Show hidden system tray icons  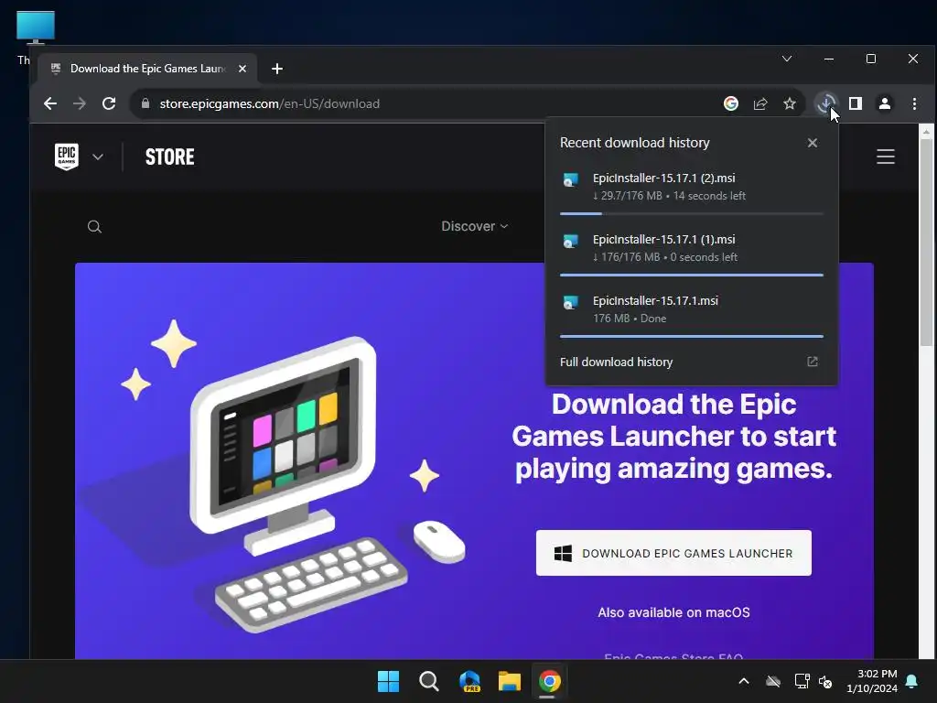(x=744, y=681)
